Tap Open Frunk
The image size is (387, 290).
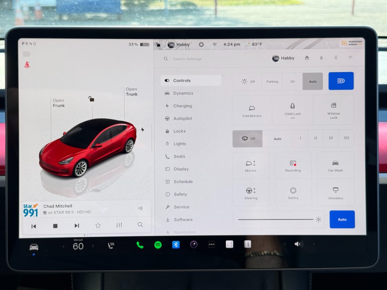click(x=59, y=103)
